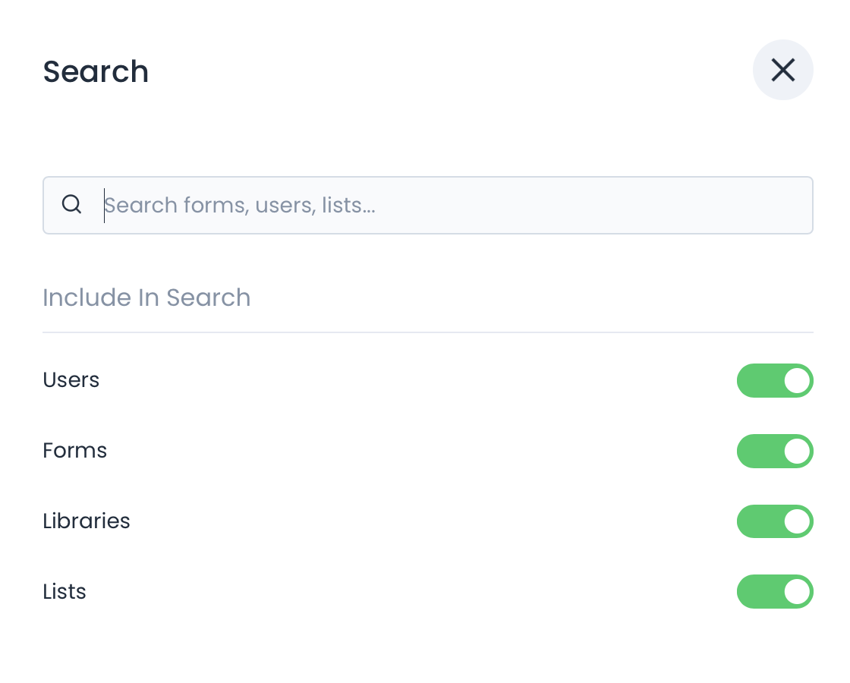Select the Forms label text

[75, 450]
